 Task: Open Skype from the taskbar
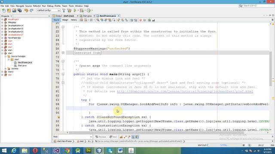[110, 151]
